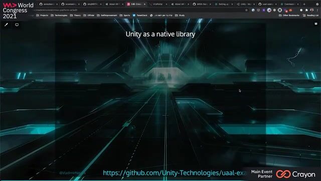The width and height of the screenshot is (321, 181).
Task: Click the address bar URL field
Action: coord(139,10)
